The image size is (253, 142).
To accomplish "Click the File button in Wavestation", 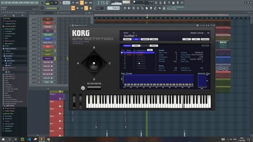I will coord(196,39).
